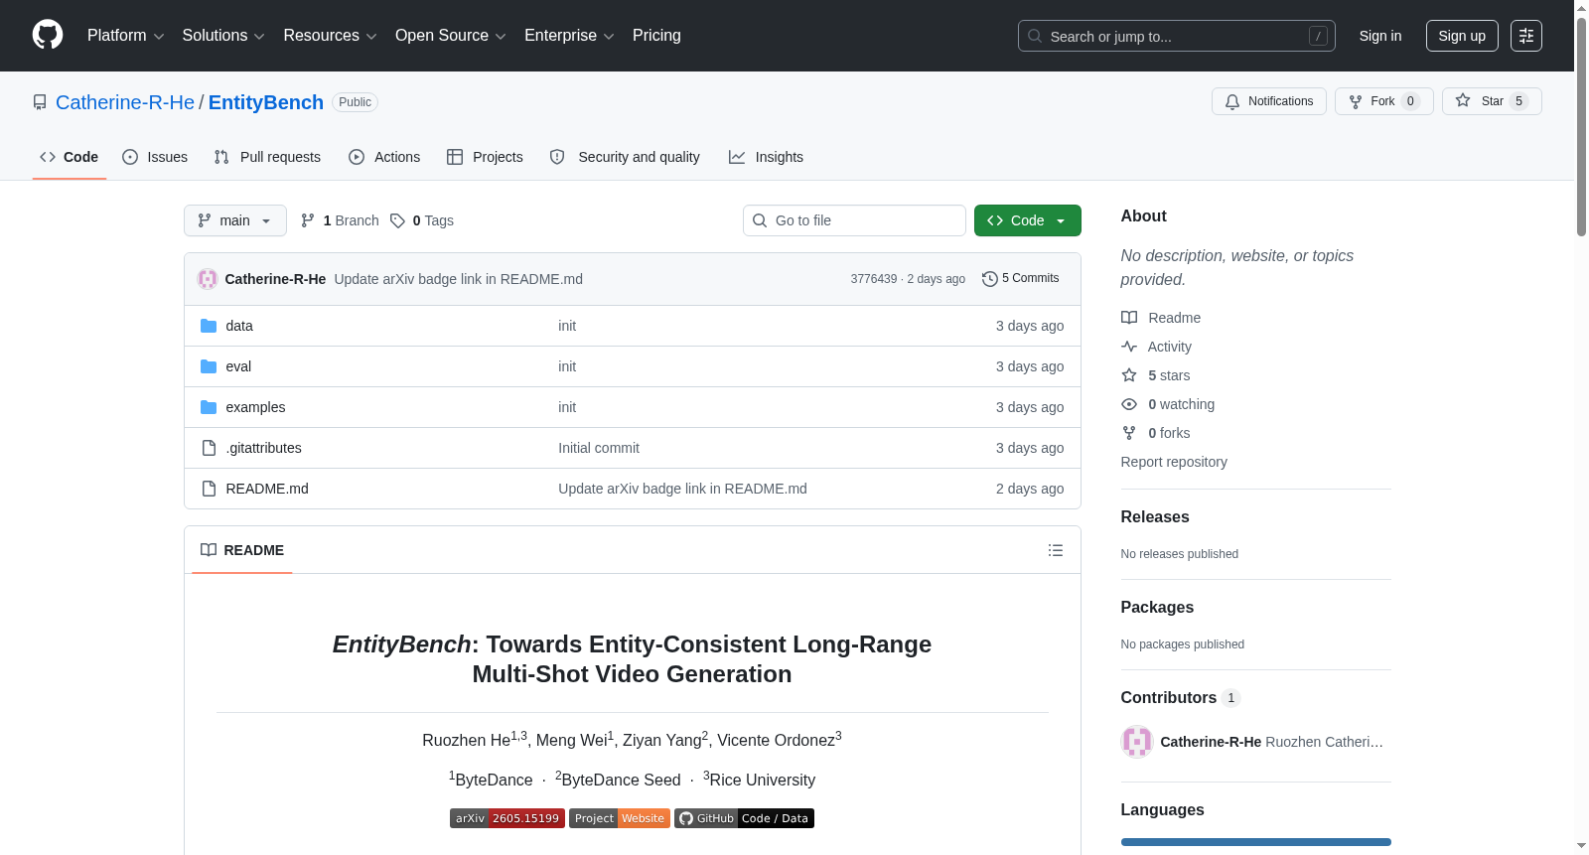The width and height of the screenshot is (1589, 855).
Task: Click Report repository link
Action: click(x=1174, y=462)
